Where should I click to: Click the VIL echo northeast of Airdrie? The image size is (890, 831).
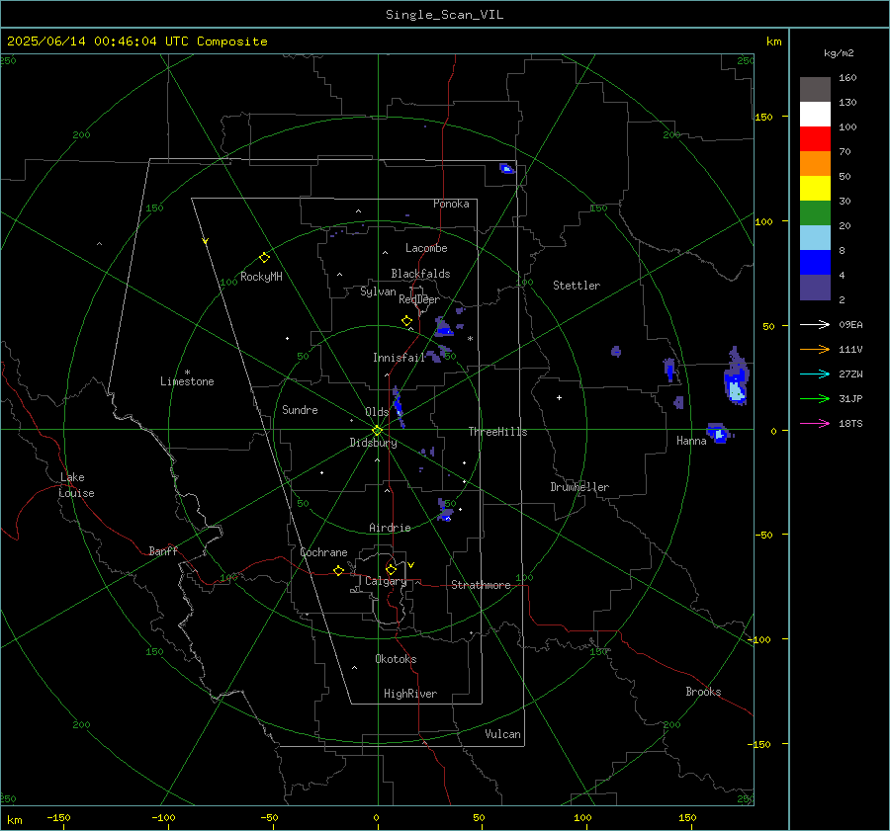coord(446,511)
